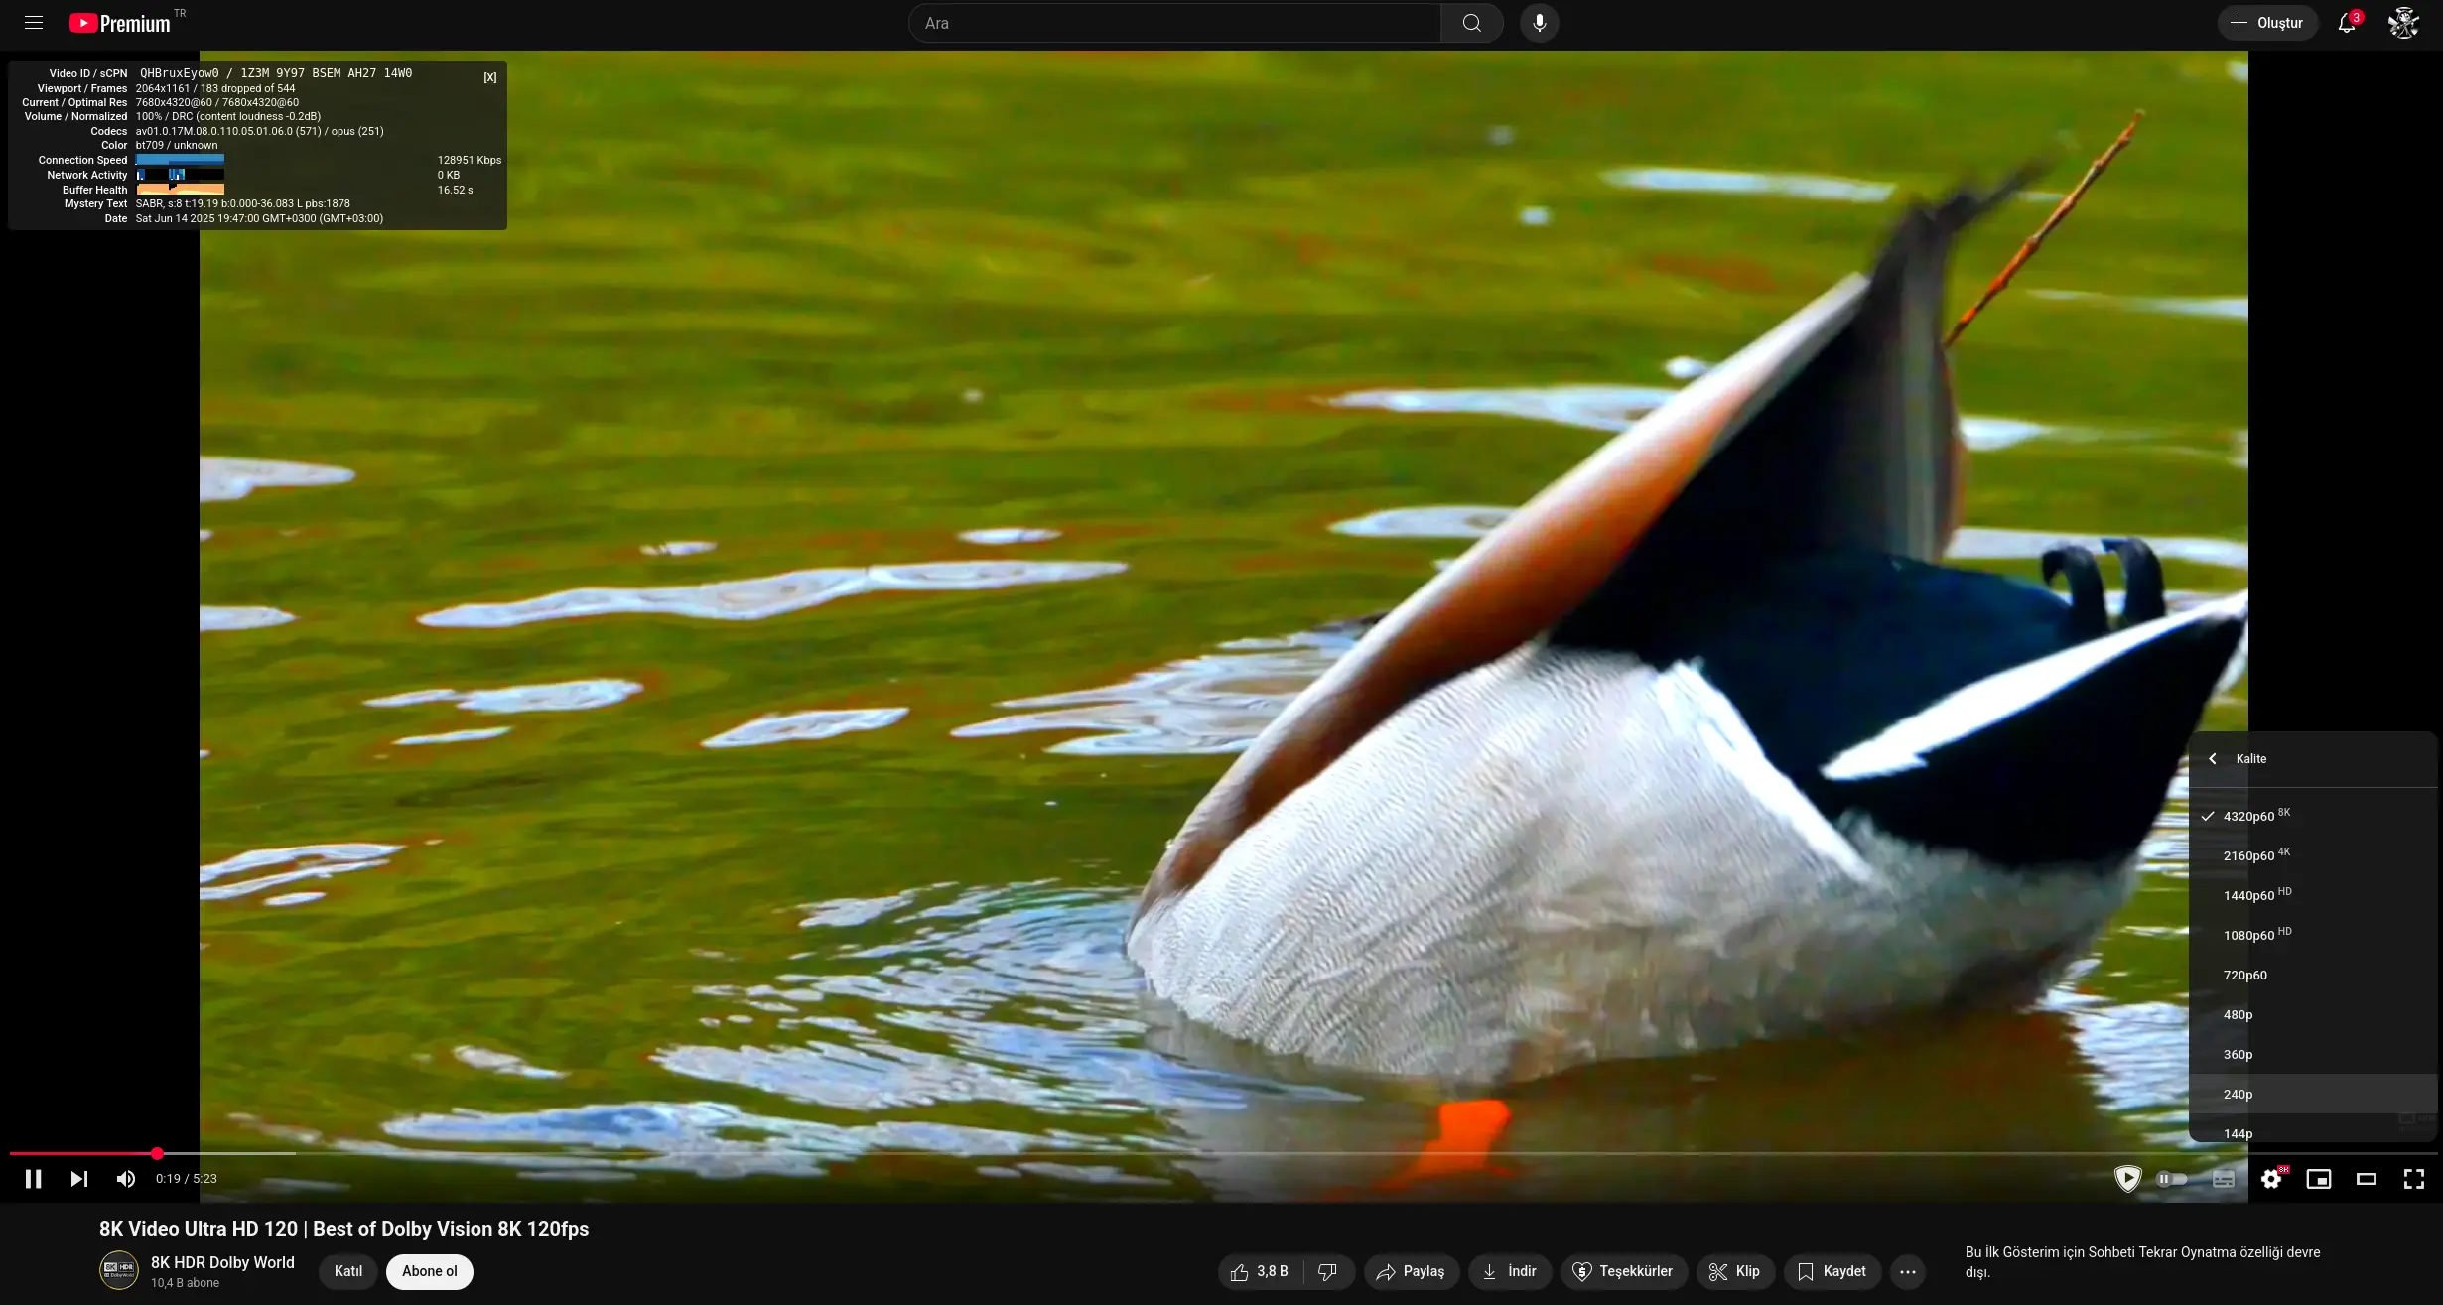This screenshot has width=2443, height=1305.
Task: Switch to miniplayer mode
Action: (x=2319, y=1179)
